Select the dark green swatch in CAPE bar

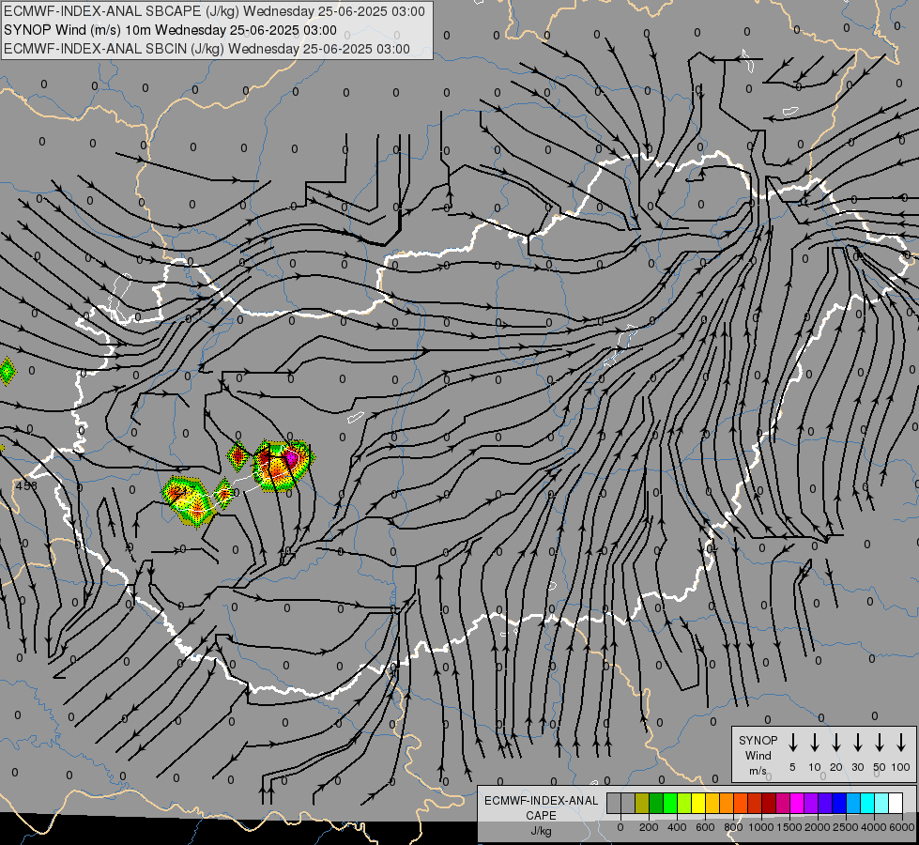tap(656, 803)
